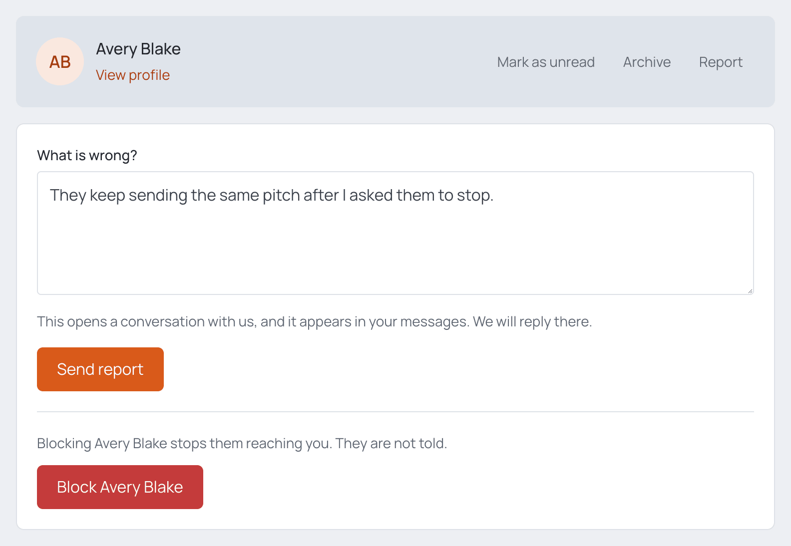Click the white report card background beside Send report
This screenshot has width=791, height=546.
[x=449, y=369]
